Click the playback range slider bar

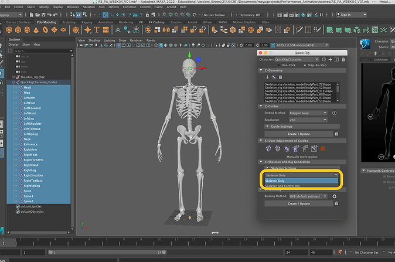[x=107, y=252]
